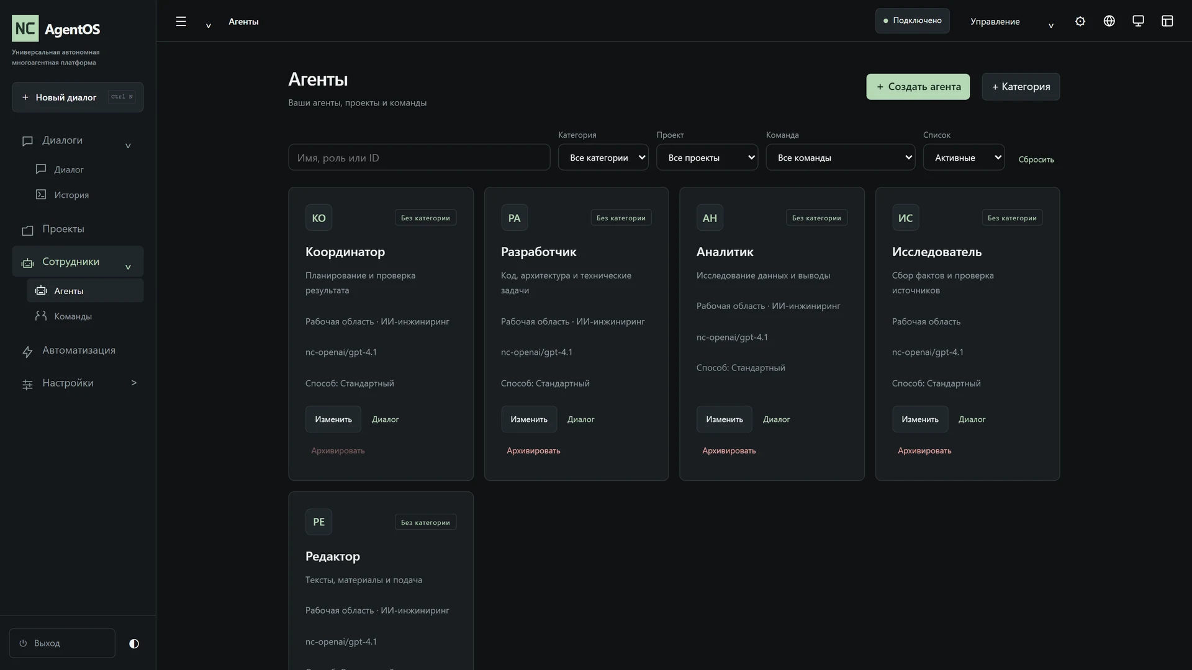Click the NC AgentOS logo
This screenshot has width=1192, height=670.
tap(56, 29)
